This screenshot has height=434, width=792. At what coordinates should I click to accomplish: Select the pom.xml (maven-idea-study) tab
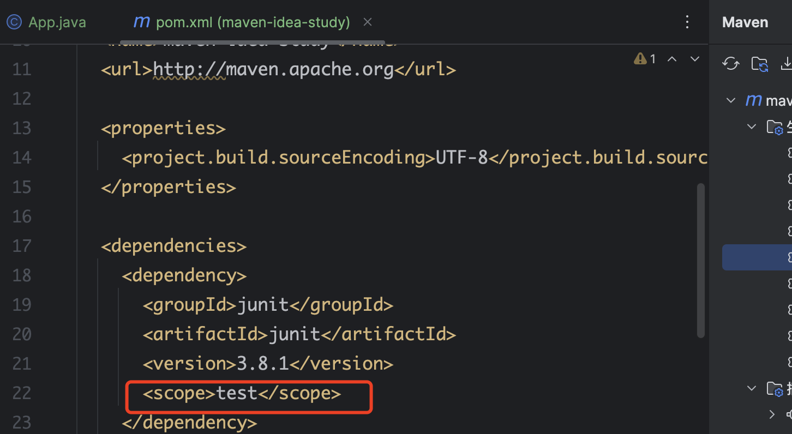pos(253,22)
